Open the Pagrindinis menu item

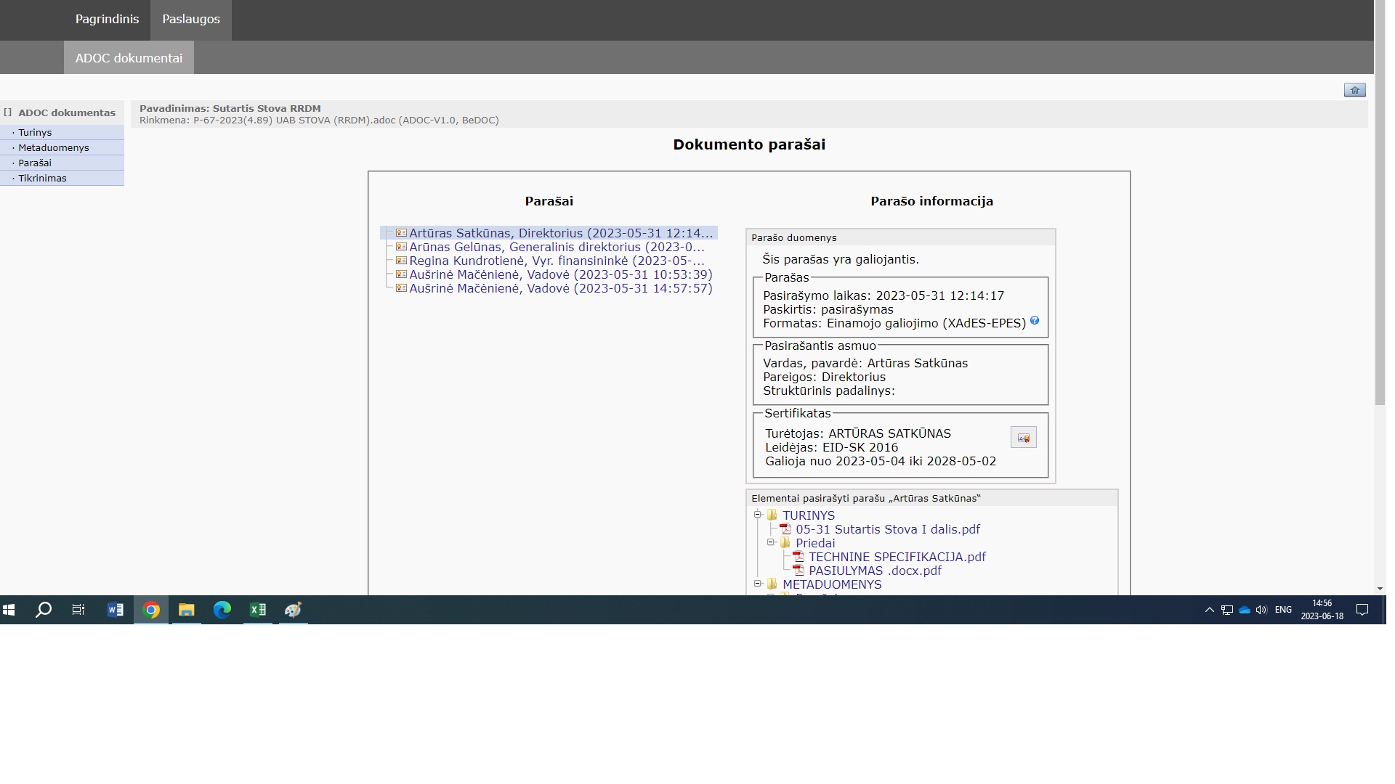107,20
